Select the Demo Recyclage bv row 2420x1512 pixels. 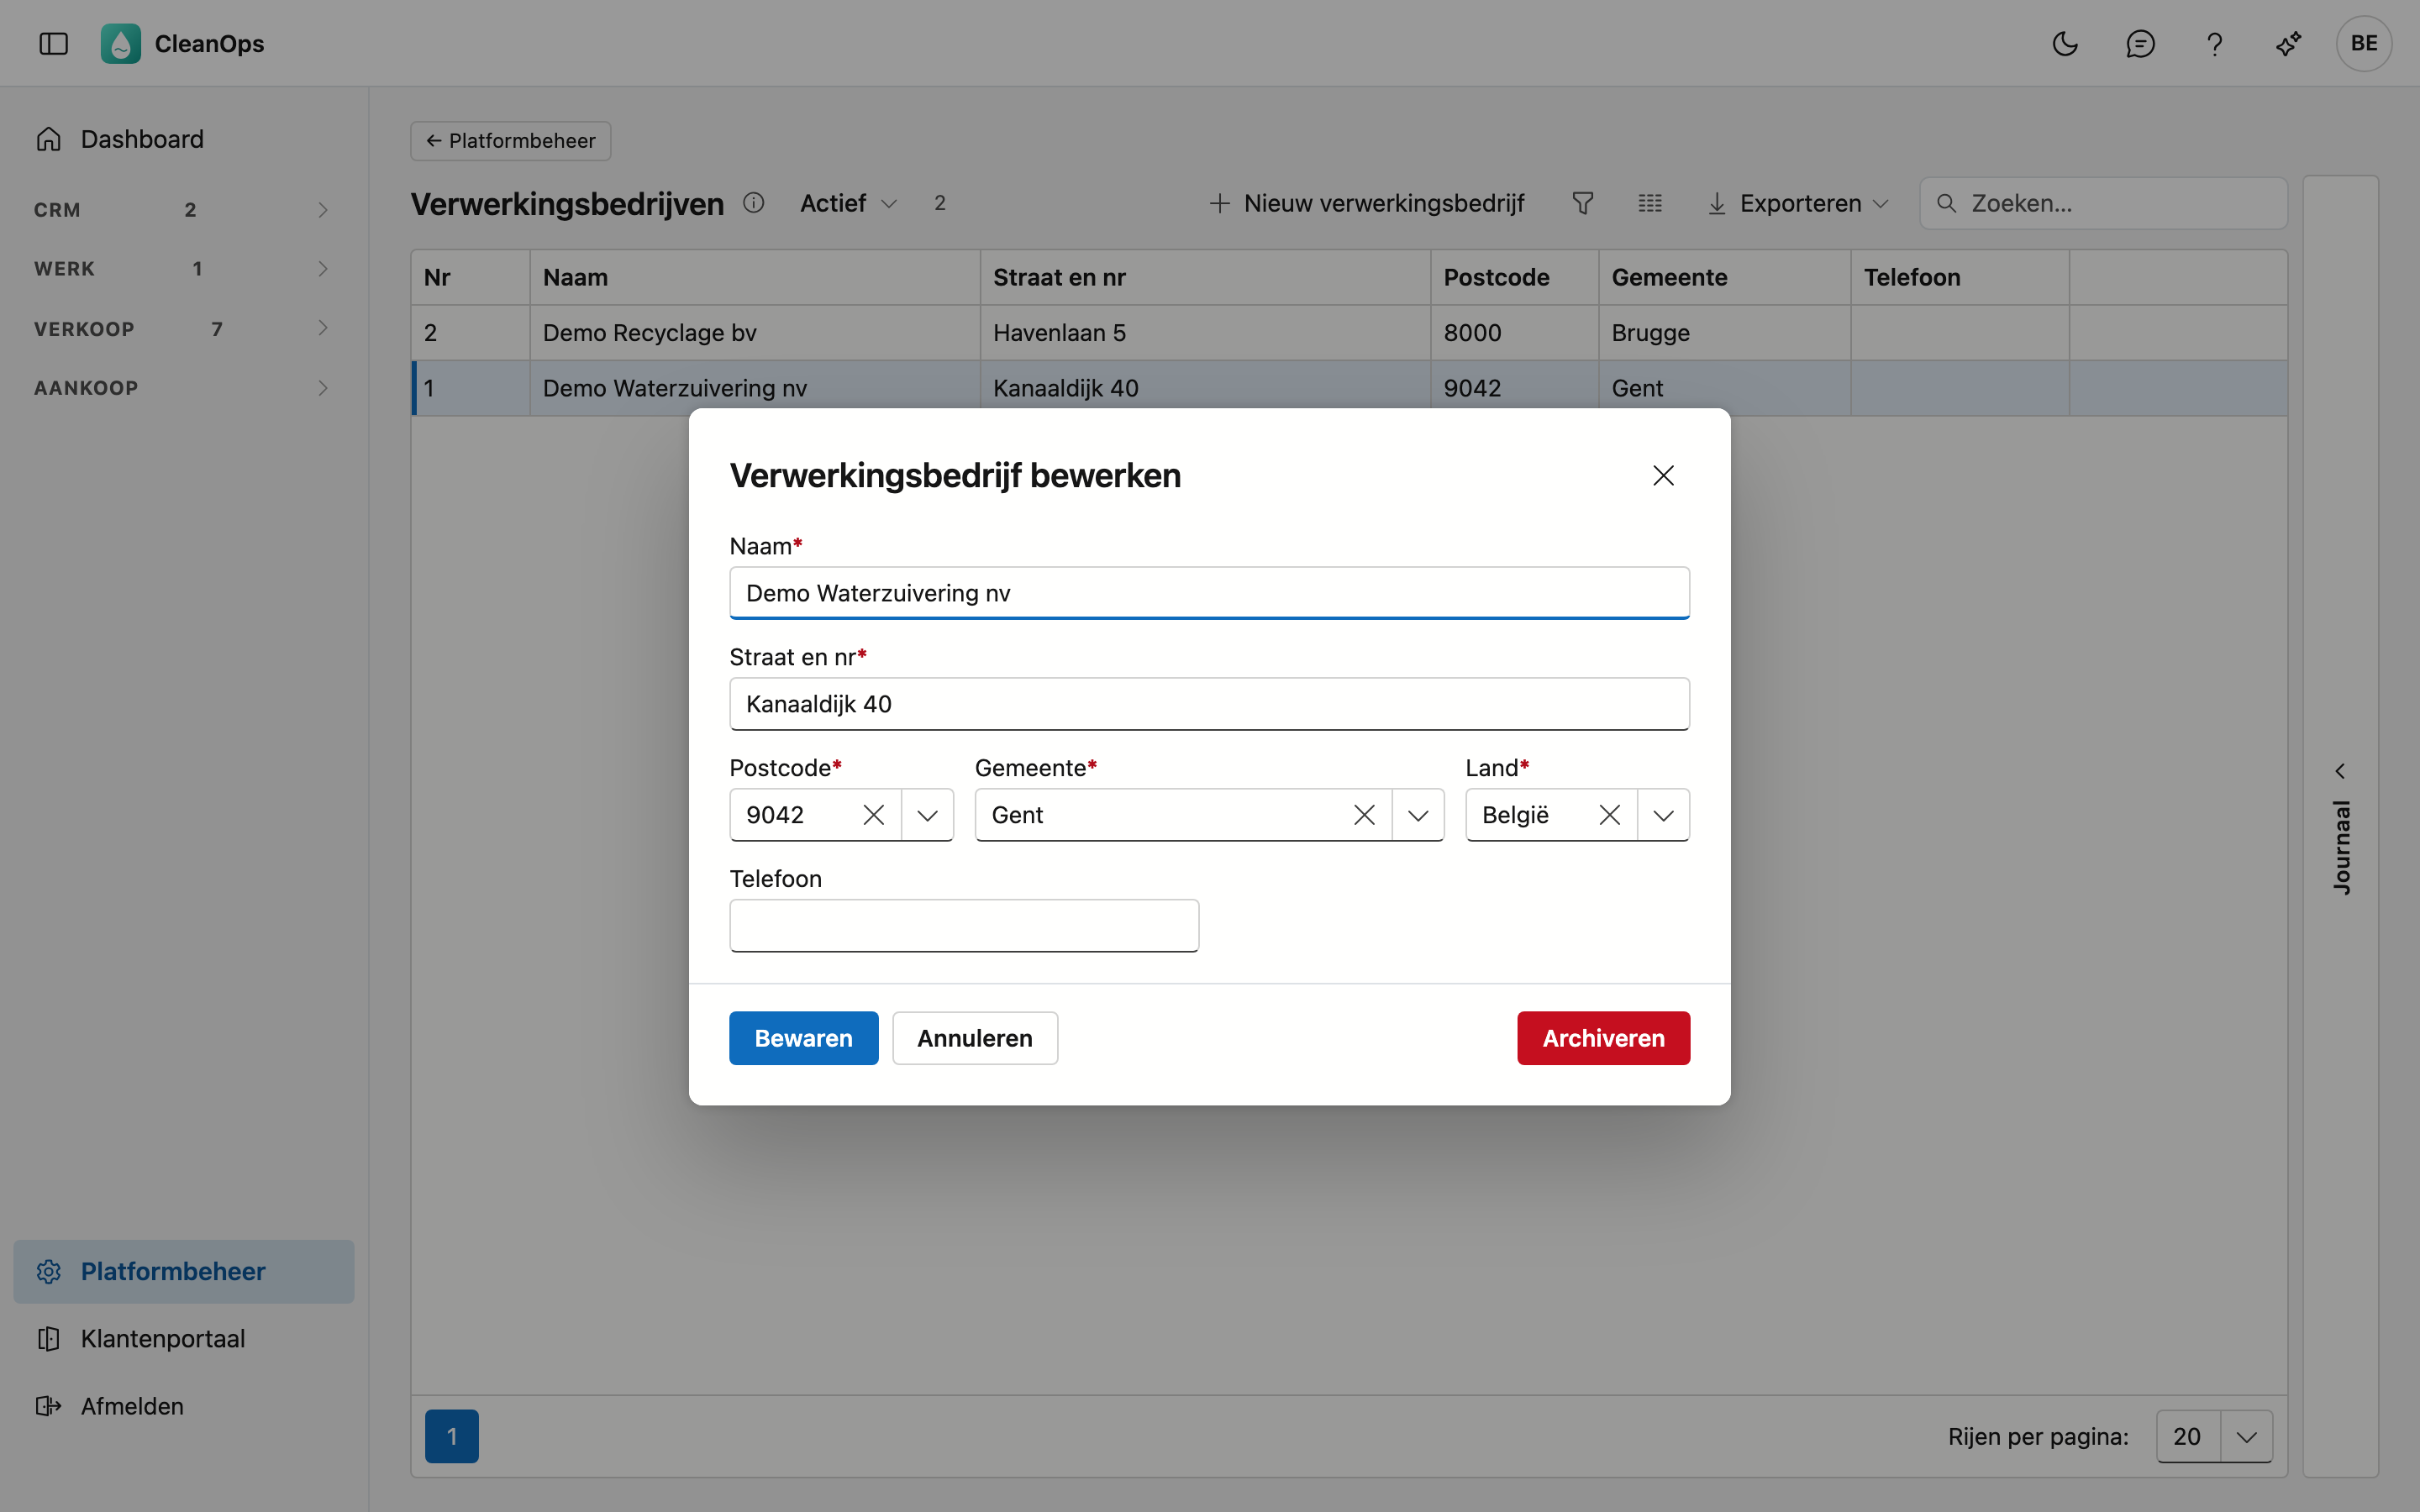click(x=1348, y=332)
